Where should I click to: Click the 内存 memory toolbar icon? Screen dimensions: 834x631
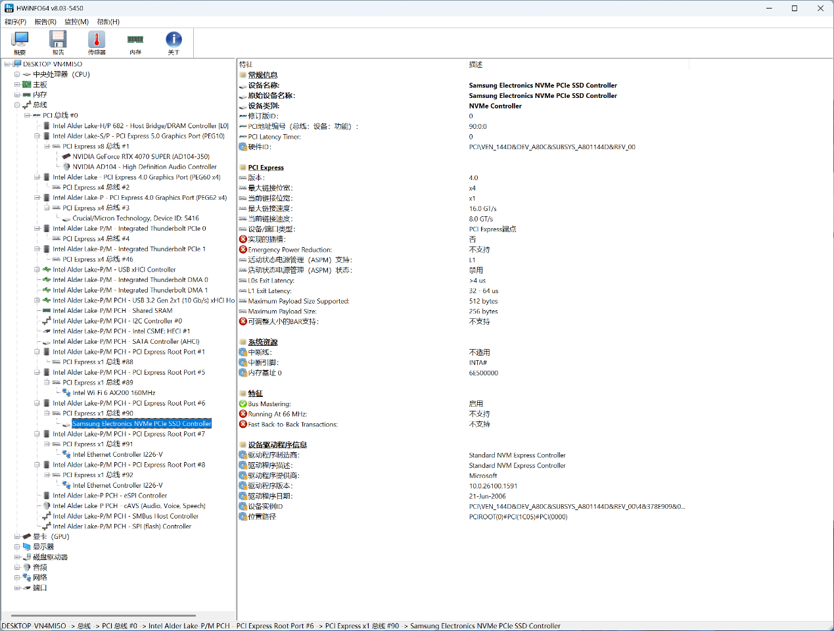(x=135, y=43)
